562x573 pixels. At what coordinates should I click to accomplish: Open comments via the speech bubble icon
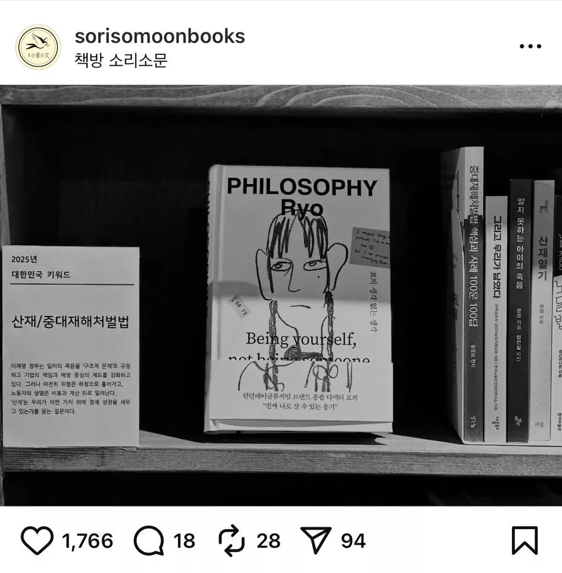[148, 541]
